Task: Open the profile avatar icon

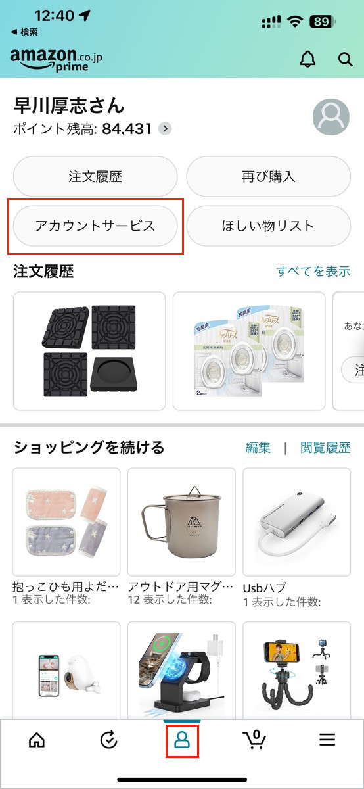Action: [331, 118]
